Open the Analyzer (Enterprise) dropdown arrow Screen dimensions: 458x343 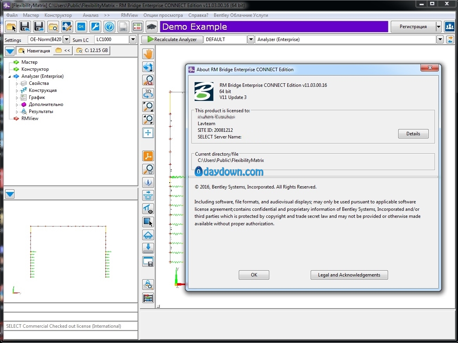[440, 39]
